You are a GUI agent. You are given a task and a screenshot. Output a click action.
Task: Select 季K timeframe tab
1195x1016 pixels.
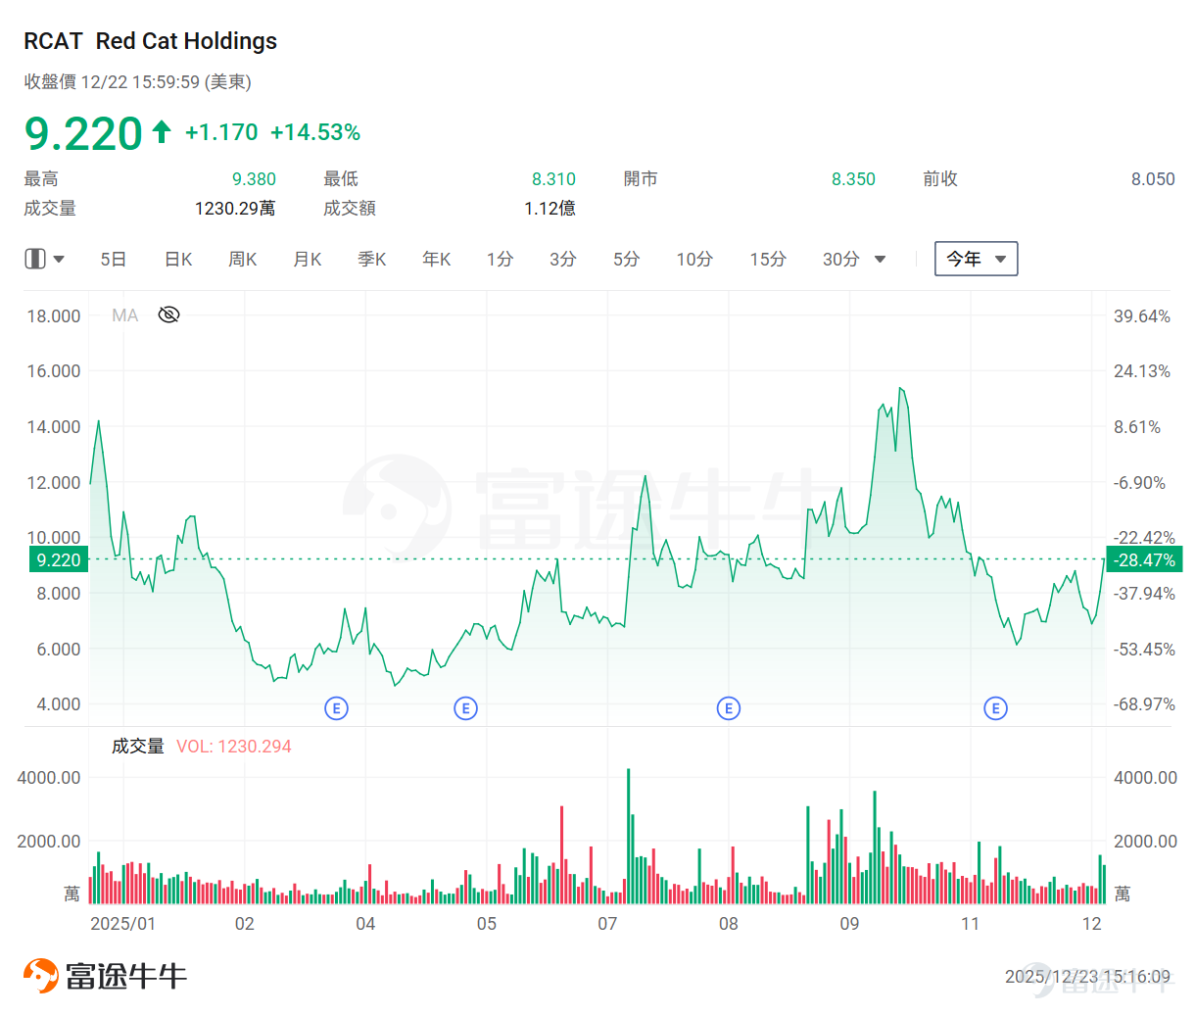click(x=372, y=259)
